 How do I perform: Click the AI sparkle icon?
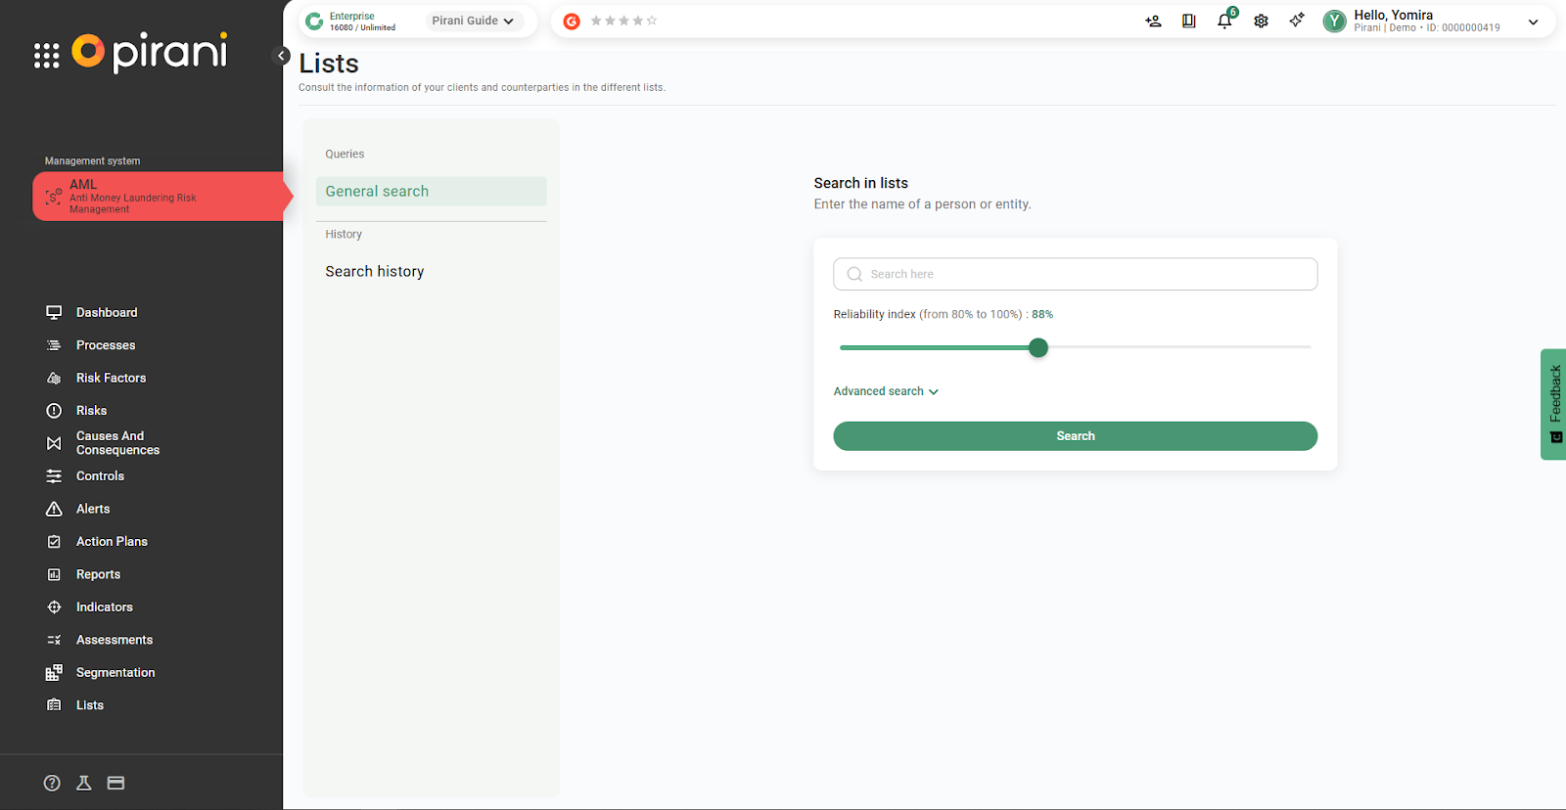click(1297, 21)
